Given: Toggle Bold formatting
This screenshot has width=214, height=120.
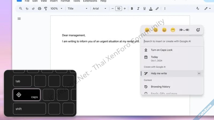Looking at the screenshot, I should [x=132, y=9].
